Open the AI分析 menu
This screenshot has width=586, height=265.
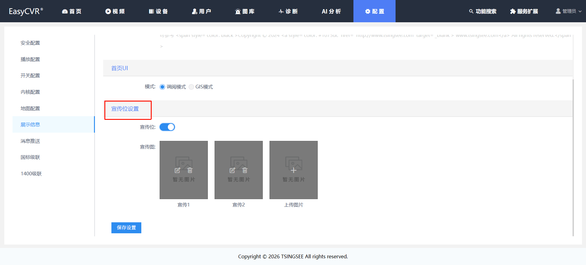[331, 11]
